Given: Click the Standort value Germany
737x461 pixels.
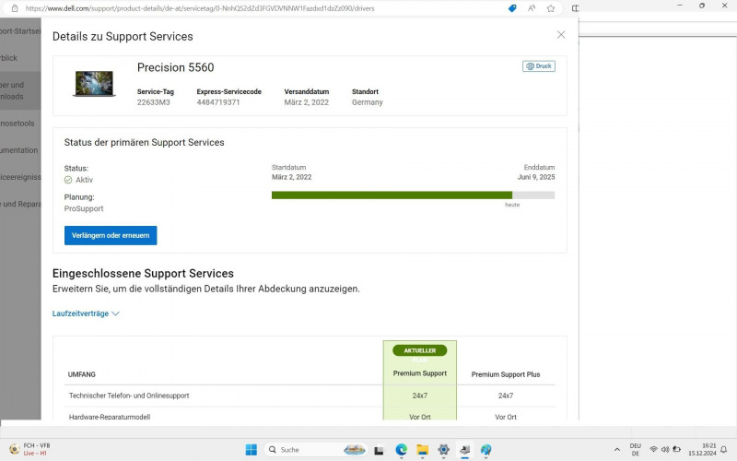Looking at the screenshot, I should coord(368,102).
